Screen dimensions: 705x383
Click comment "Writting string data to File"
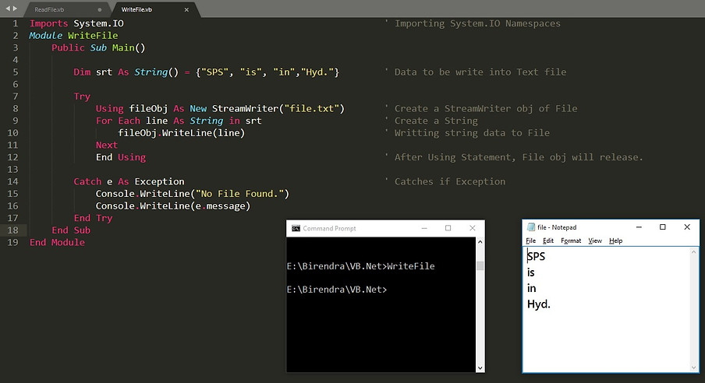pyautogui.click(x=472, y=133)
